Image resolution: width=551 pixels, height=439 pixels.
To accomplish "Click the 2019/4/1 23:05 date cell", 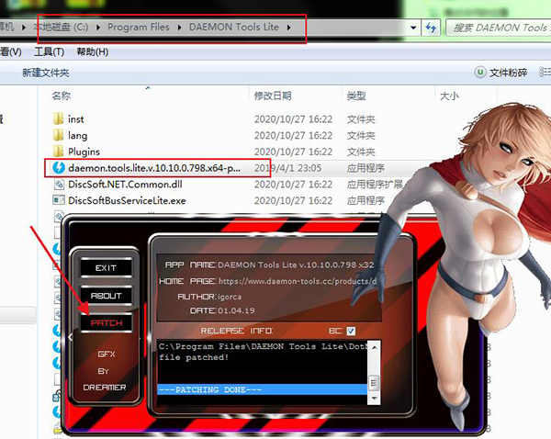I will tap(287, 168).
